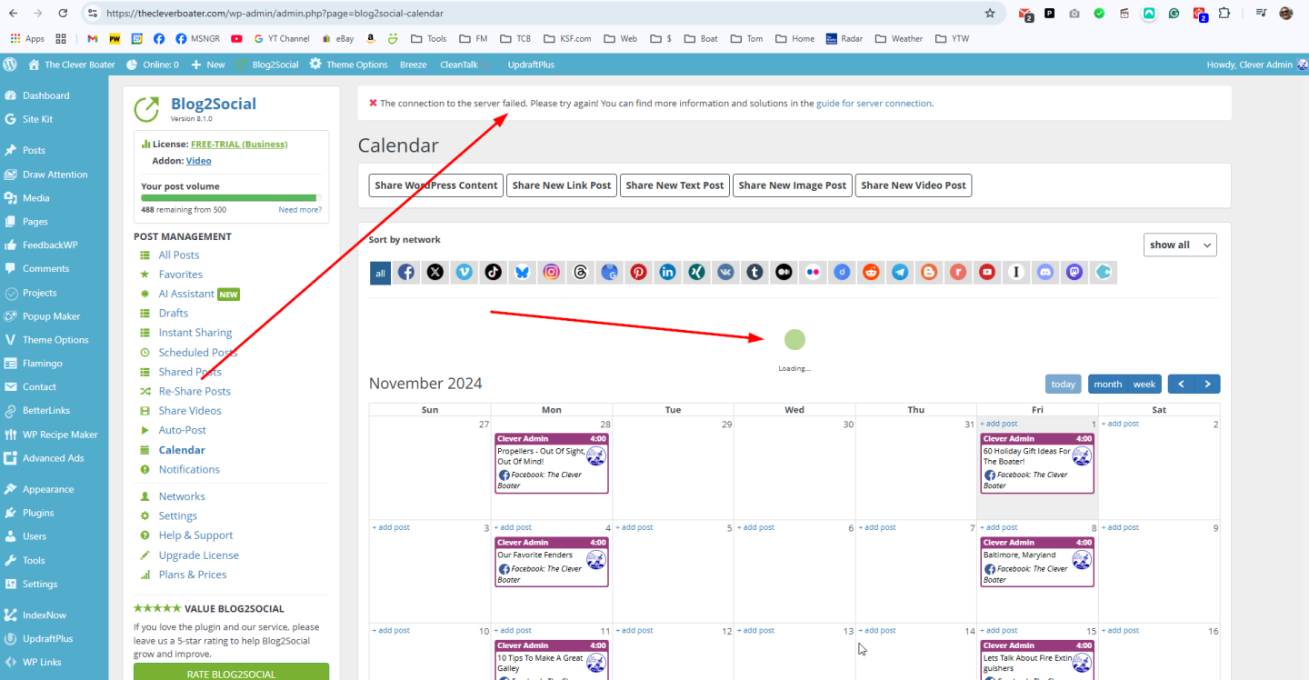Click Share New Image Post button
The image size is (1309, 680).
click(x=793, y=185)
